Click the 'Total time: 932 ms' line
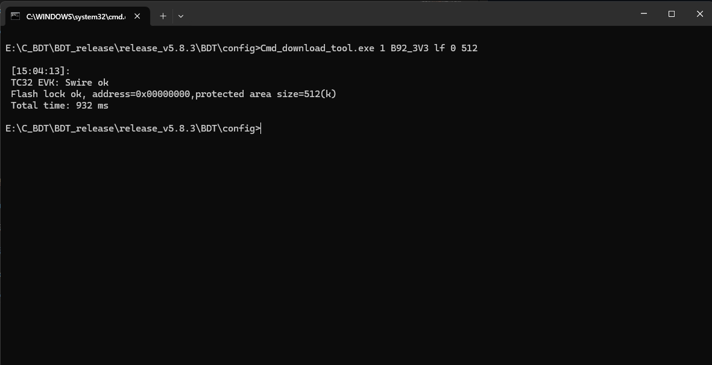This screenshot has width=712, height=365. [x=60, y=106]
